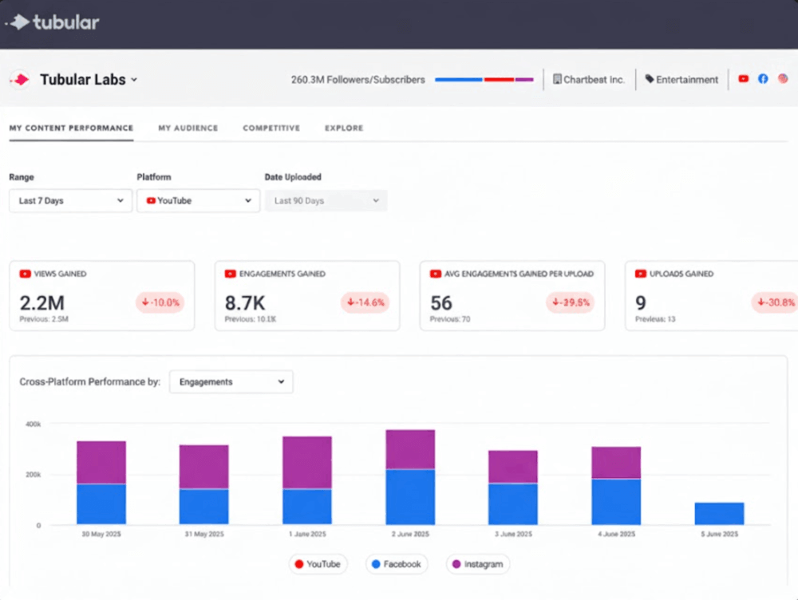Click the Tubular logo in header
Image resolution: width=798 pixels, height=600 pixels.
click(54, 22)
